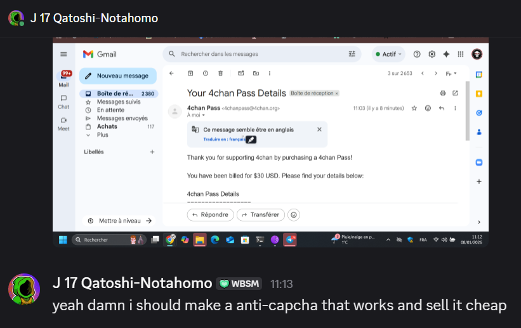
Task: Click the Transférer button
Action: tap(260, 214)
